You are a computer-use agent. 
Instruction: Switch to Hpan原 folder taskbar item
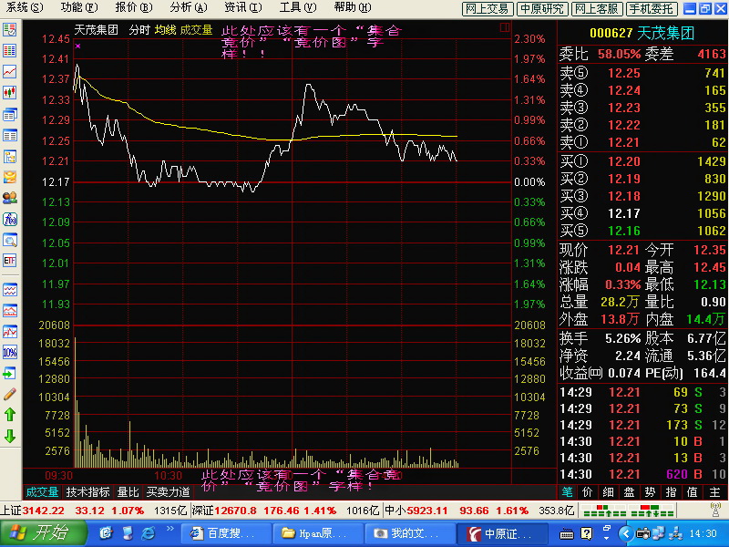coord(317,533)
